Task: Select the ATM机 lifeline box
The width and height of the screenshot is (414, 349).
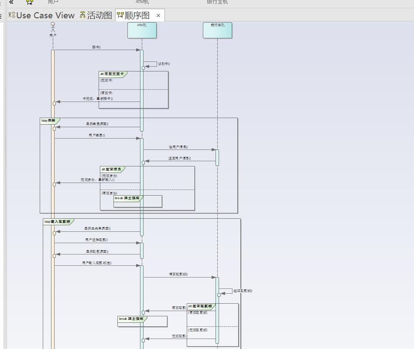Action: (142, 30)
